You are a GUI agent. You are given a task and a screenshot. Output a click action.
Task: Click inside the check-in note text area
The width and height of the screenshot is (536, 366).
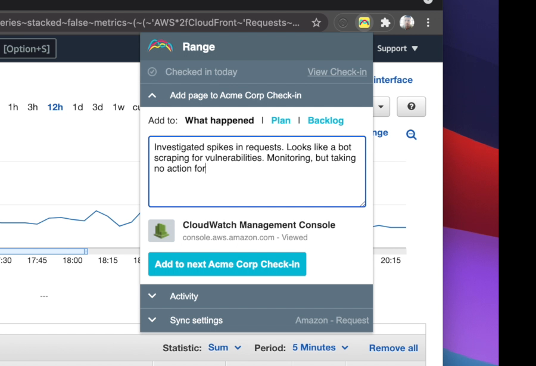257,171
